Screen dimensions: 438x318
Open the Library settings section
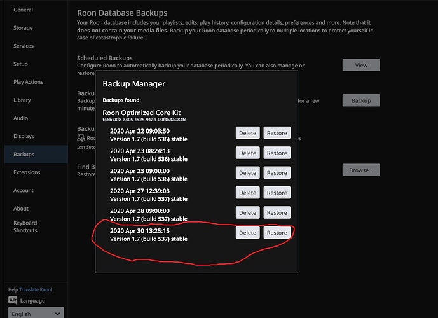pos(22,100)
